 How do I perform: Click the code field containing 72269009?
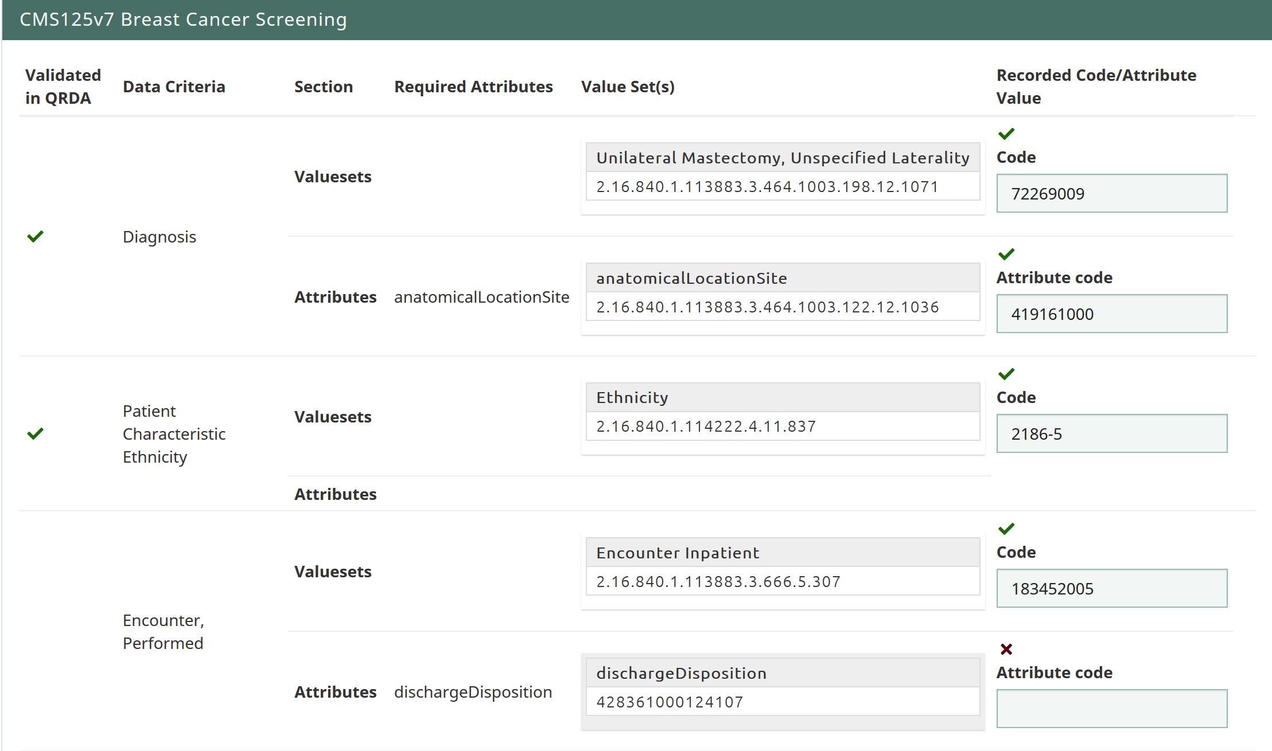[1111, 194]
